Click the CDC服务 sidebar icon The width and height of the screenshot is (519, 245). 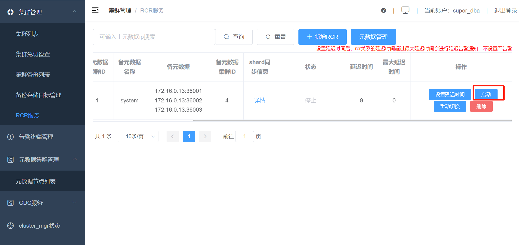click(11, 203)
